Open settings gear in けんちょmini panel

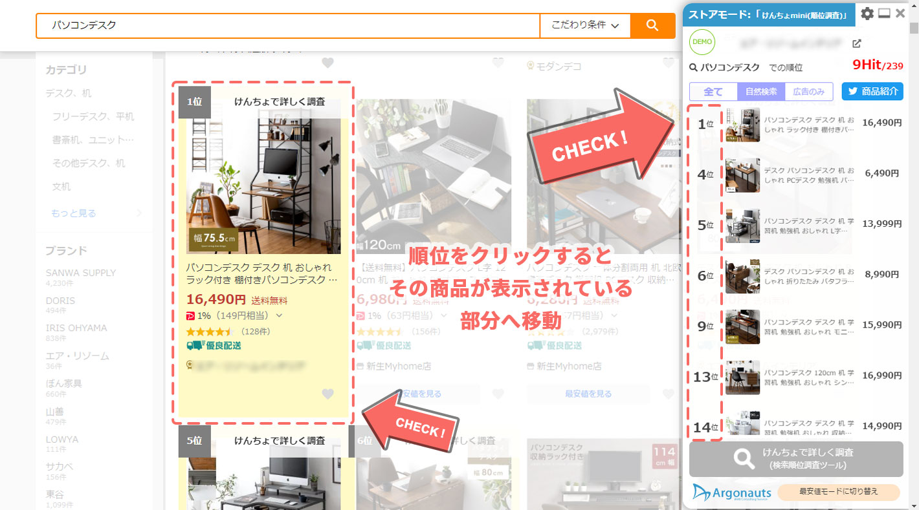(x=867, y=14)
